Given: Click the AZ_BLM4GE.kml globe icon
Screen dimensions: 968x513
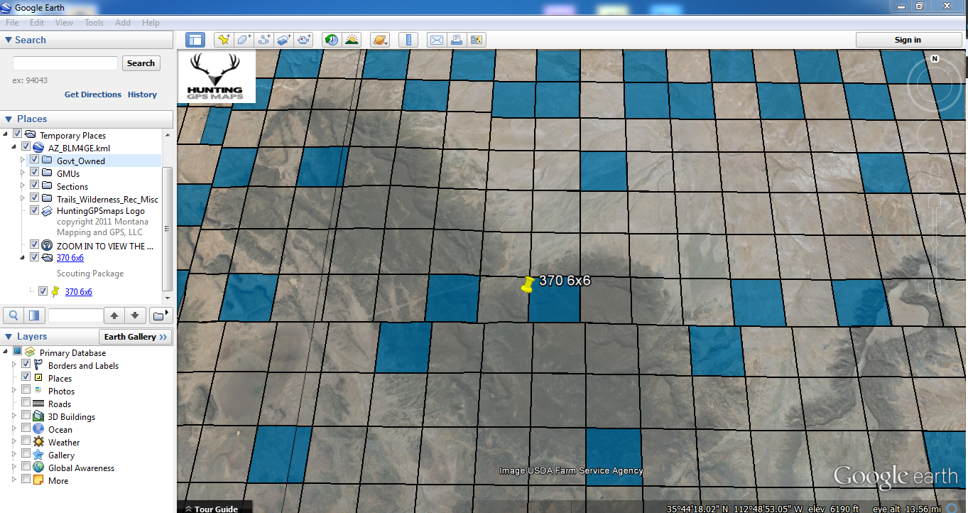Looking at the screenshot, I should point(38,148).
